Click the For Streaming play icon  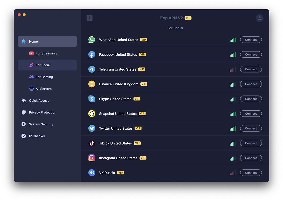click(x=31, y=53)
